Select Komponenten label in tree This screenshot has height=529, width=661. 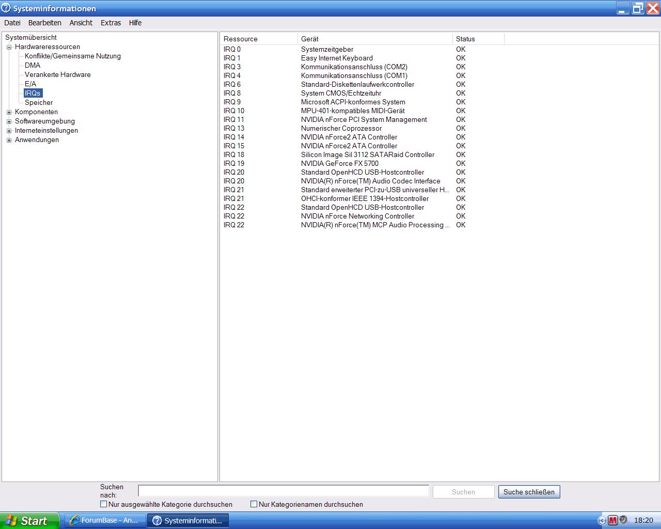[36, 112]
